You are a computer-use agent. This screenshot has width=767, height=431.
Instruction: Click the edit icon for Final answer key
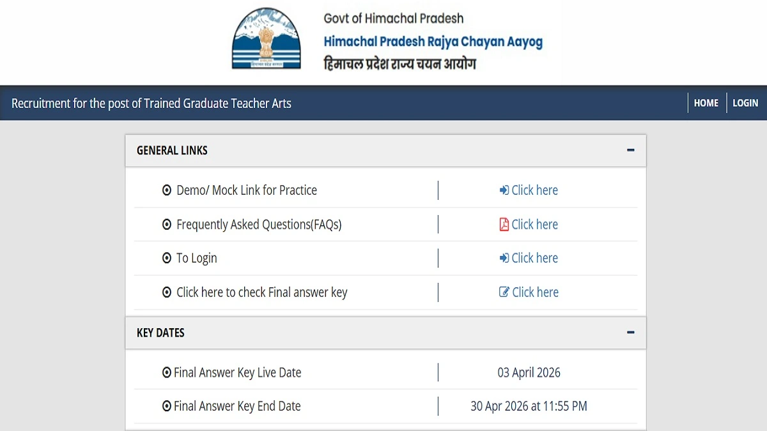tap(504, 292)
